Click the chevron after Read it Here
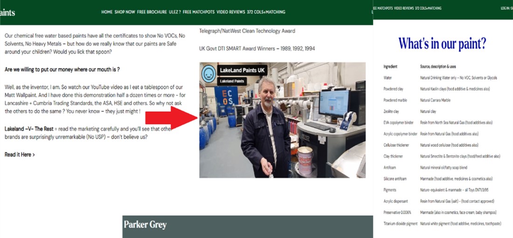The width and height of the screenshot is (513, 238). (34, 155)
